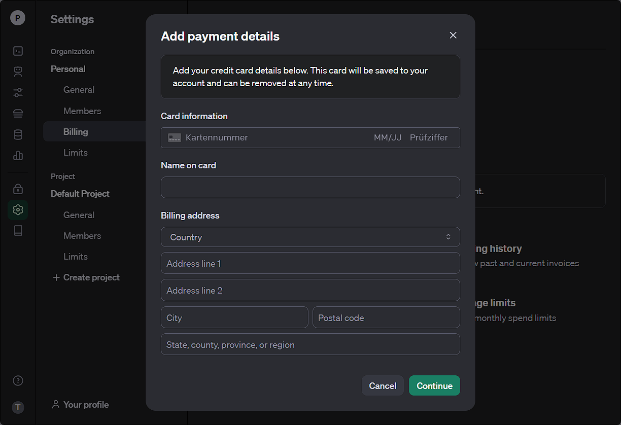Open the API keys lock icon

click(18, 189)
